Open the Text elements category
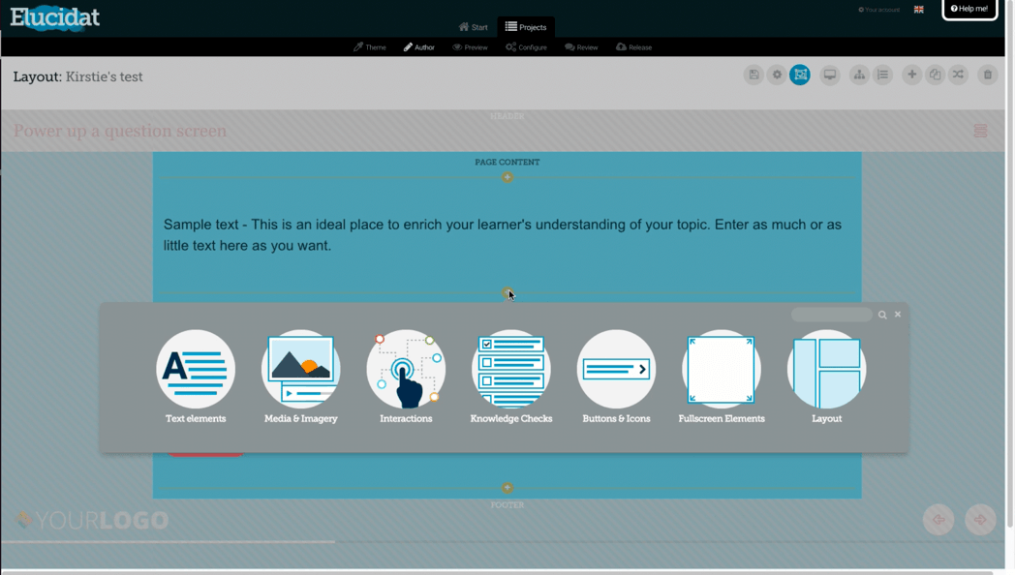This screenshot has height=575, width=1015. pos(196,378)
